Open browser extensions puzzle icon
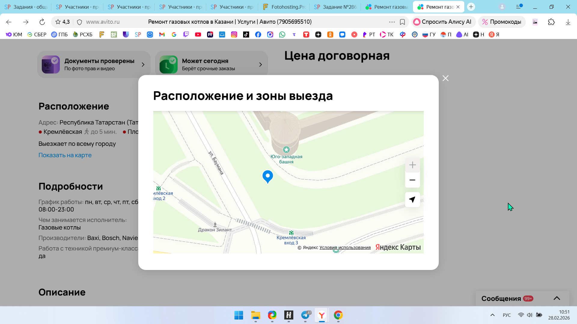 pos(551,22)
